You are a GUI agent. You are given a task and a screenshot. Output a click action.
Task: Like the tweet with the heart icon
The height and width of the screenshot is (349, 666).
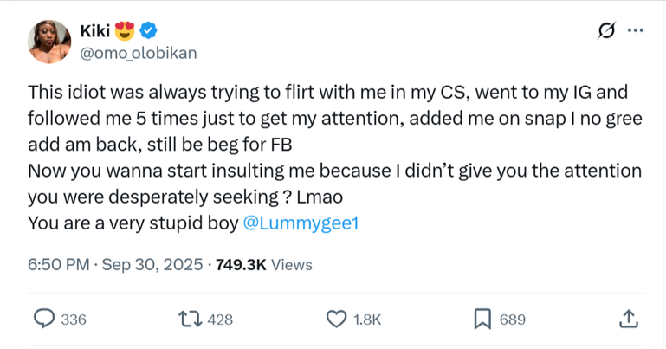(x=336, y=320)
